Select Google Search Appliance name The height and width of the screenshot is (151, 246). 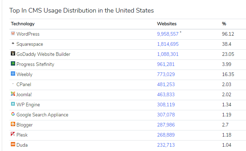42,115
